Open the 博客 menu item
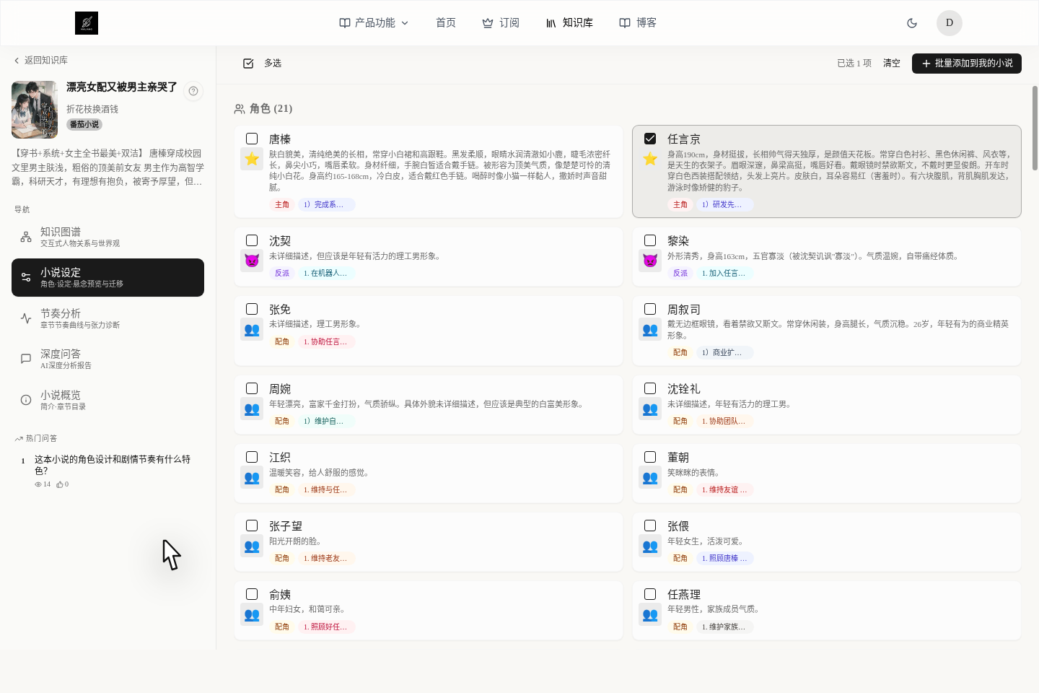 638,22
